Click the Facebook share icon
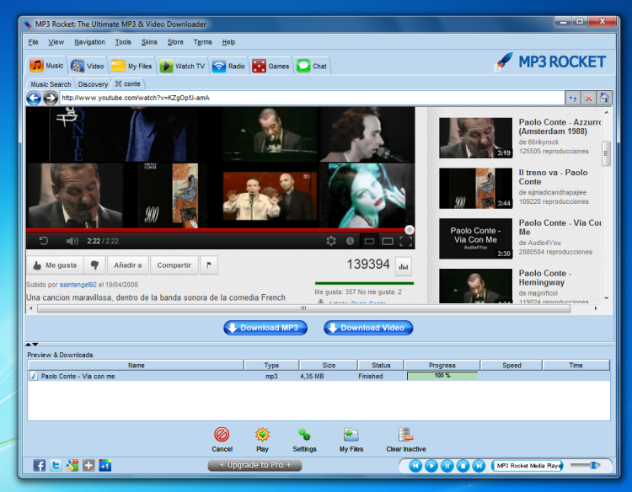 (x=40, y=465)
